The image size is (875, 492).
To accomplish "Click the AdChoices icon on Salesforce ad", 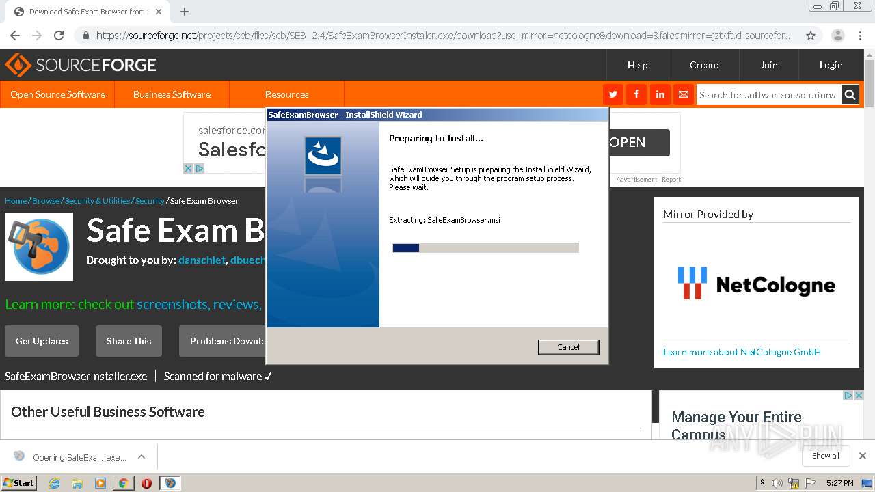I will tap(200, 168).
